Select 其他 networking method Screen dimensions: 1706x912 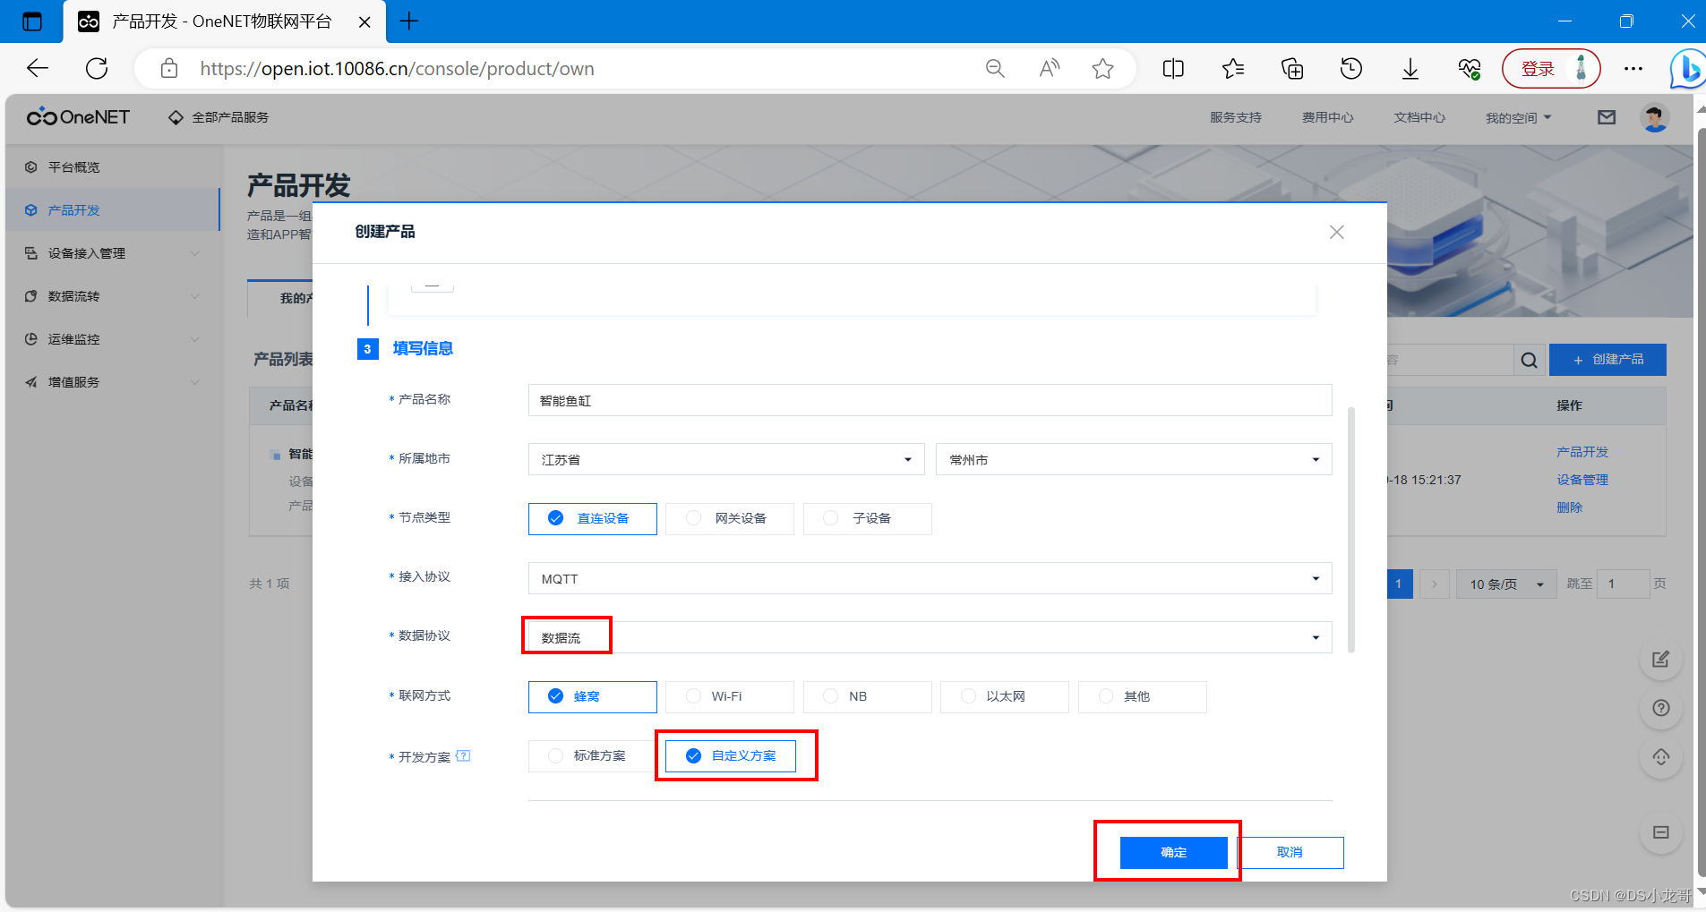tap(1142, 696)
